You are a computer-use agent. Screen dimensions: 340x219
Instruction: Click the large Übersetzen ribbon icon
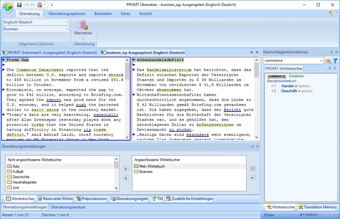(83, 25)
